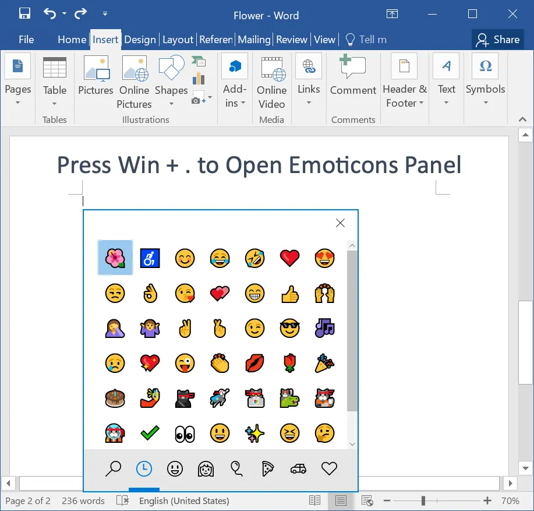Insert Pictures from this device
This screenshot has height=511, width=534.
pyautogui.click(x=96, y=77)
